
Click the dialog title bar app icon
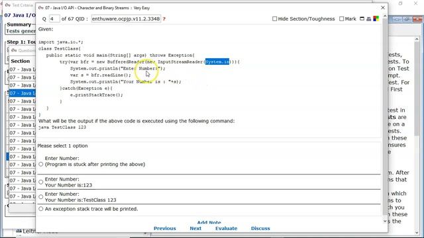[x=41, y=8]
